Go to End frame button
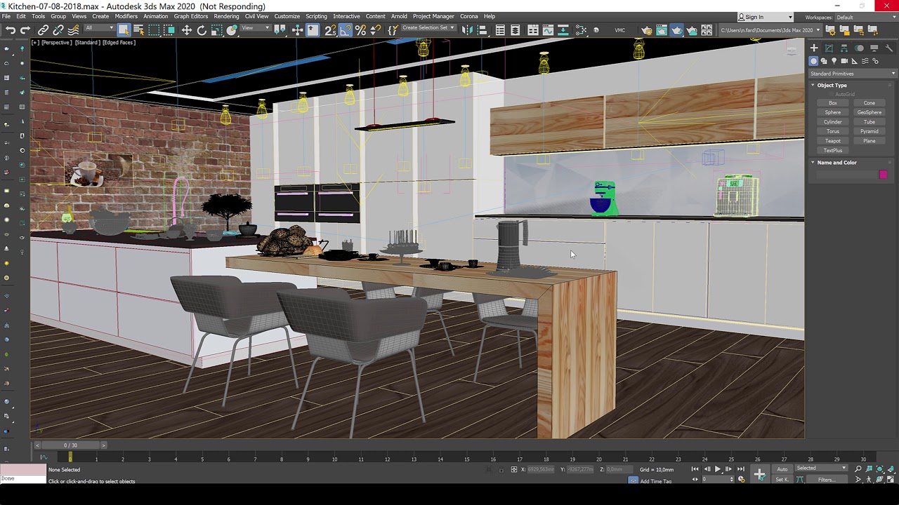899x505 pixels. coord(740,469)
